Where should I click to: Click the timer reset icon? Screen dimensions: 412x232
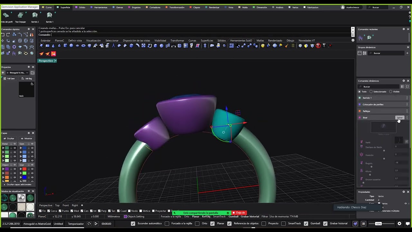point(89,224)
